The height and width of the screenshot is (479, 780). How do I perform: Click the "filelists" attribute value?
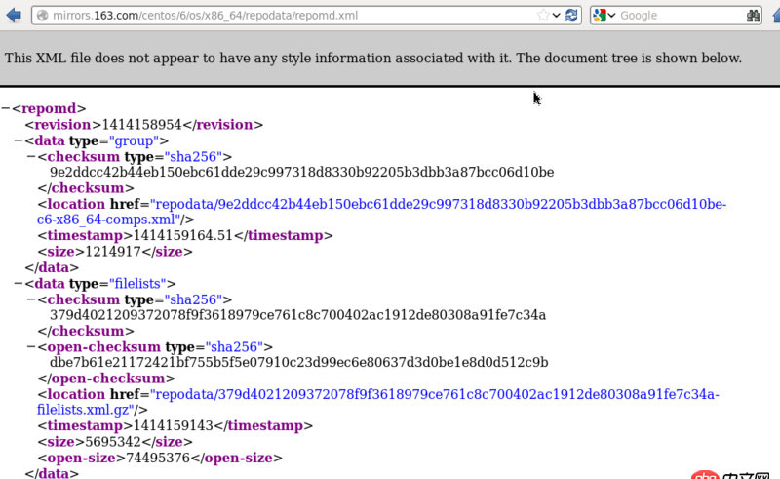pos(137,283)
